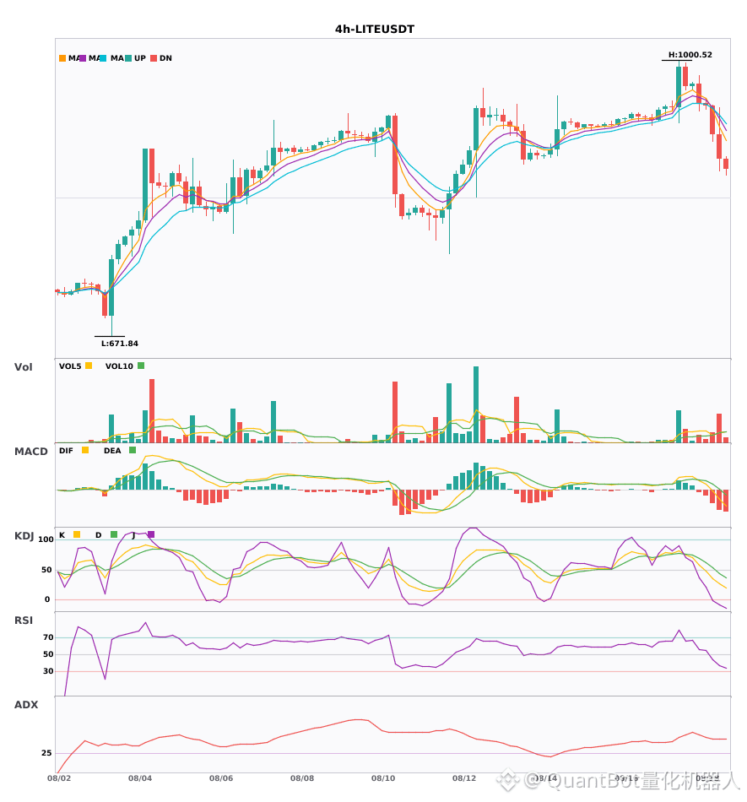Select the orange MA legend swatch

coord(62,58)
